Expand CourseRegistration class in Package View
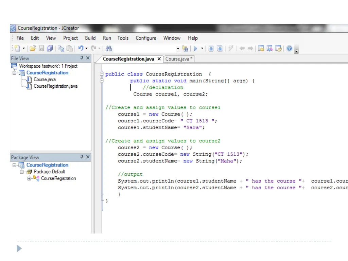 tap(29, 178)
